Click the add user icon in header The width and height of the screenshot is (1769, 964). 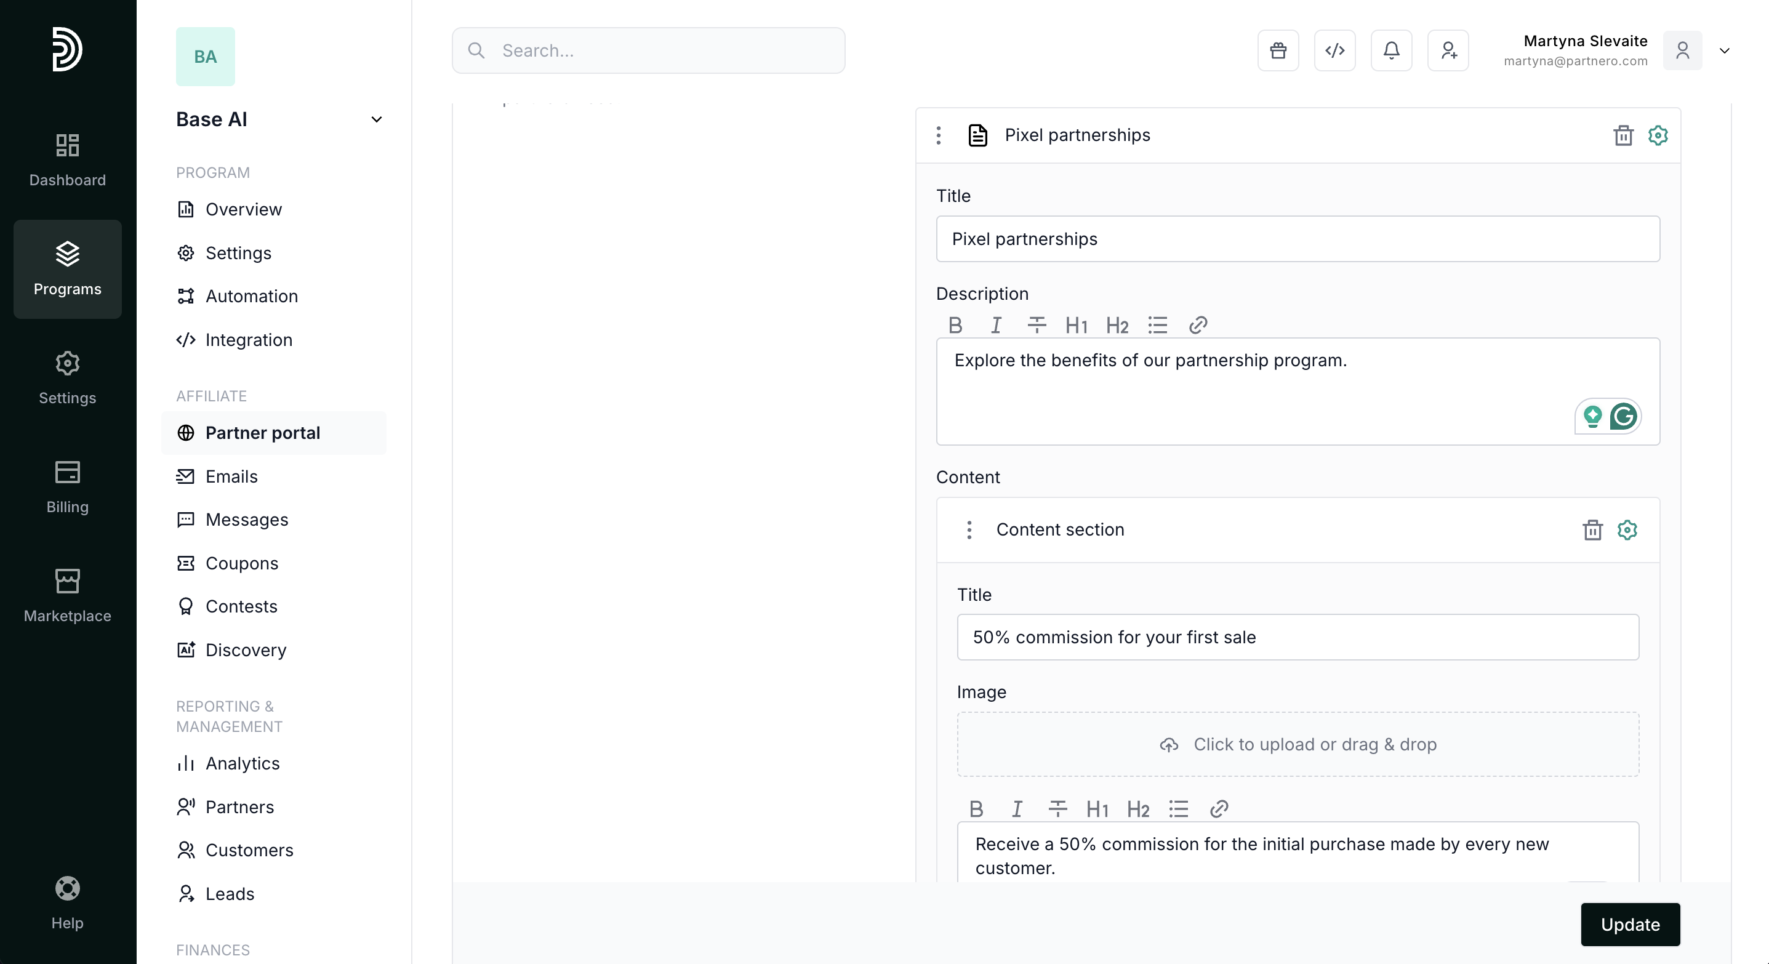1448,51
